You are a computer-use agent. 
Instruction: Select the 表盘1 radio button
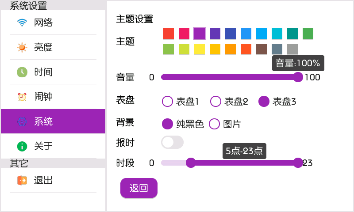[167, 102]
